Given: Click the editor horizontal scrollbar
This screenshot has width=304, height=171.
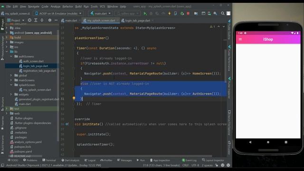Looking at the screenshot, I should click(x=146, y=156).
